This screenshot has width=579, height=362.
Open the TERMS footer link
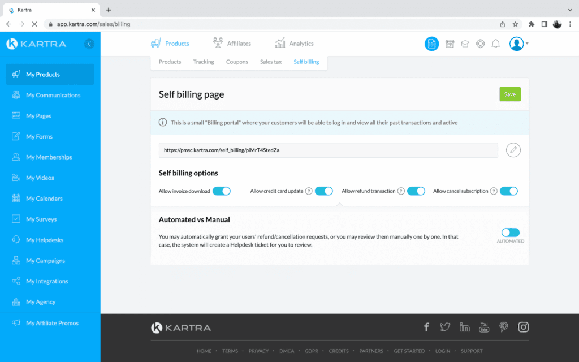230,351
